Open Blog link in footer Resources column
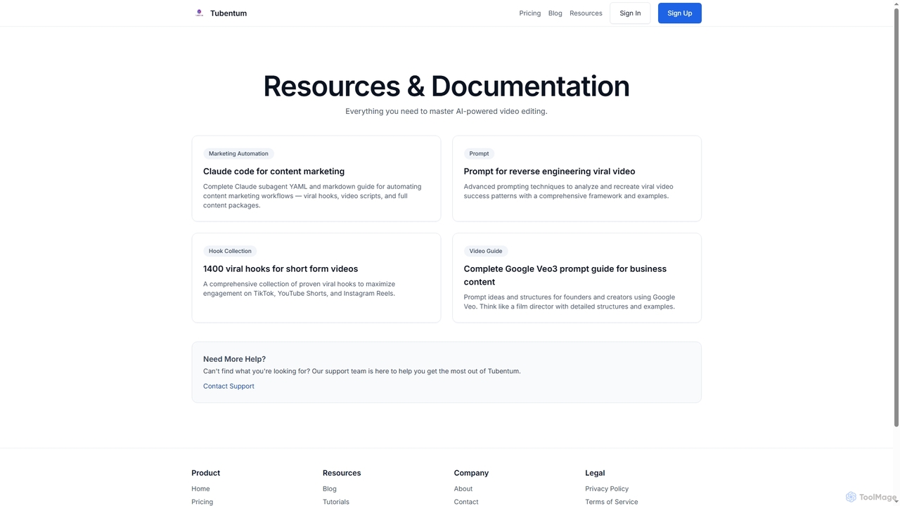Viewport: 900px width, 506px height. (x=330, y=489)
